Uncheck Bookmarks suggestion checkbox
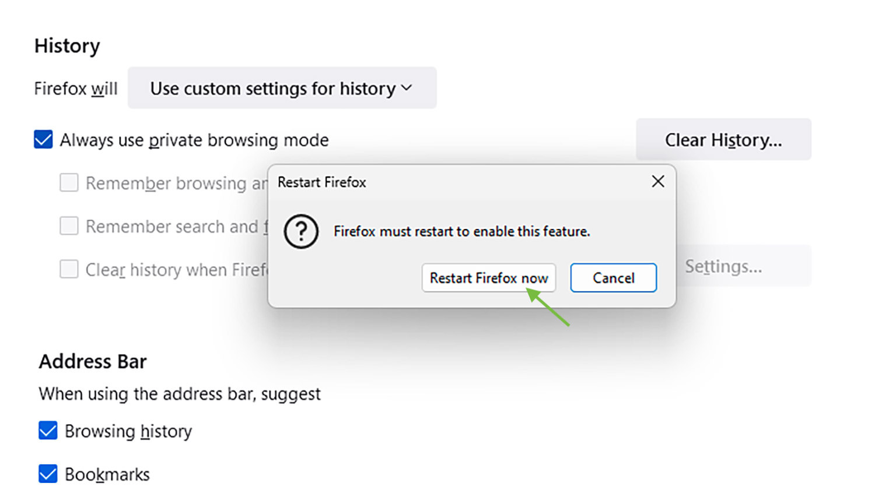The height and width of the screenshot is (497, 875). pos(48,474)
